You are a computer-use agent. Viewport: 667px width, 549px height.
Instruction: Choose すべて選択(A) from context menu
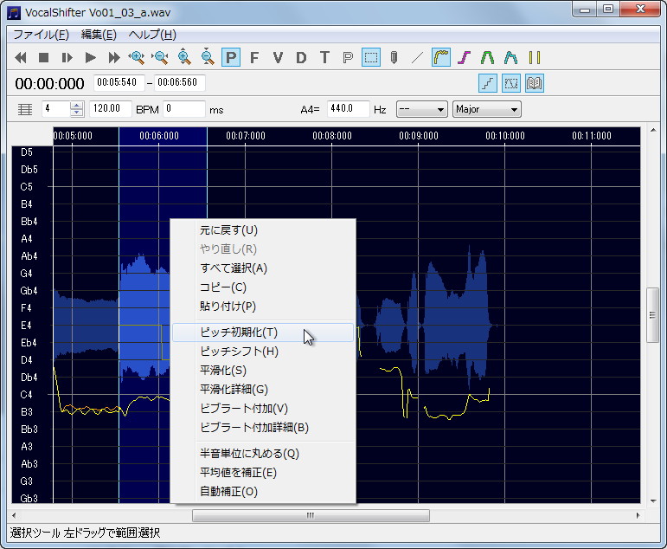coord(263,268)
